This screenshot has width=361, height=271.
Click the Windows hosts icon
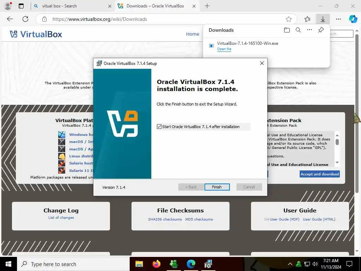(x=62, y=134)
